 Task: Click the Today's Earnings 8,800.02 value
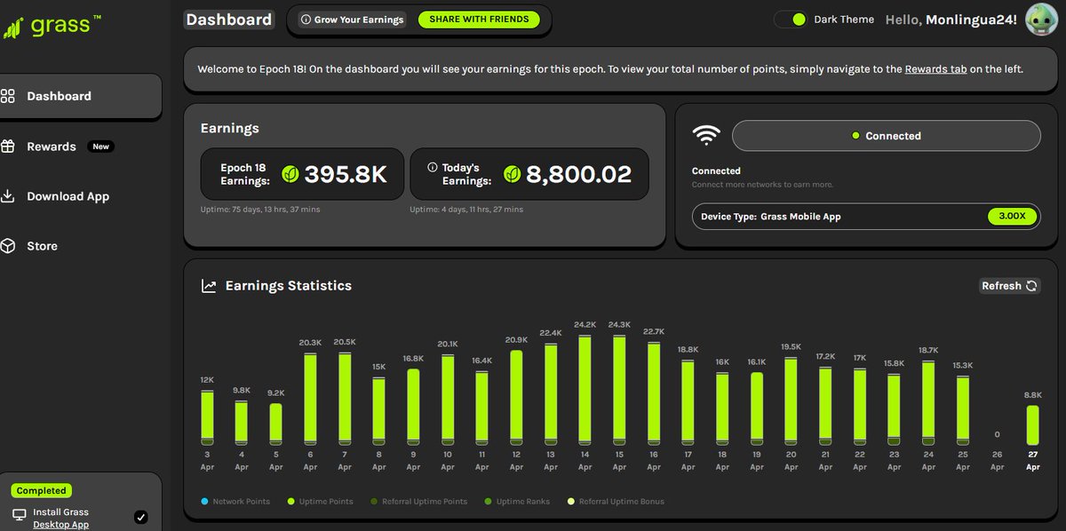point(578,174)
